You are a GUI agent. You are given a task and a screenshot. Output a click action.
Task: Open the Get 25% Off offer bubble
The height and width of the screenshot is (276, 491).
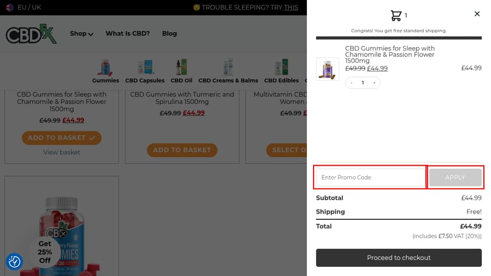(45, 252)
